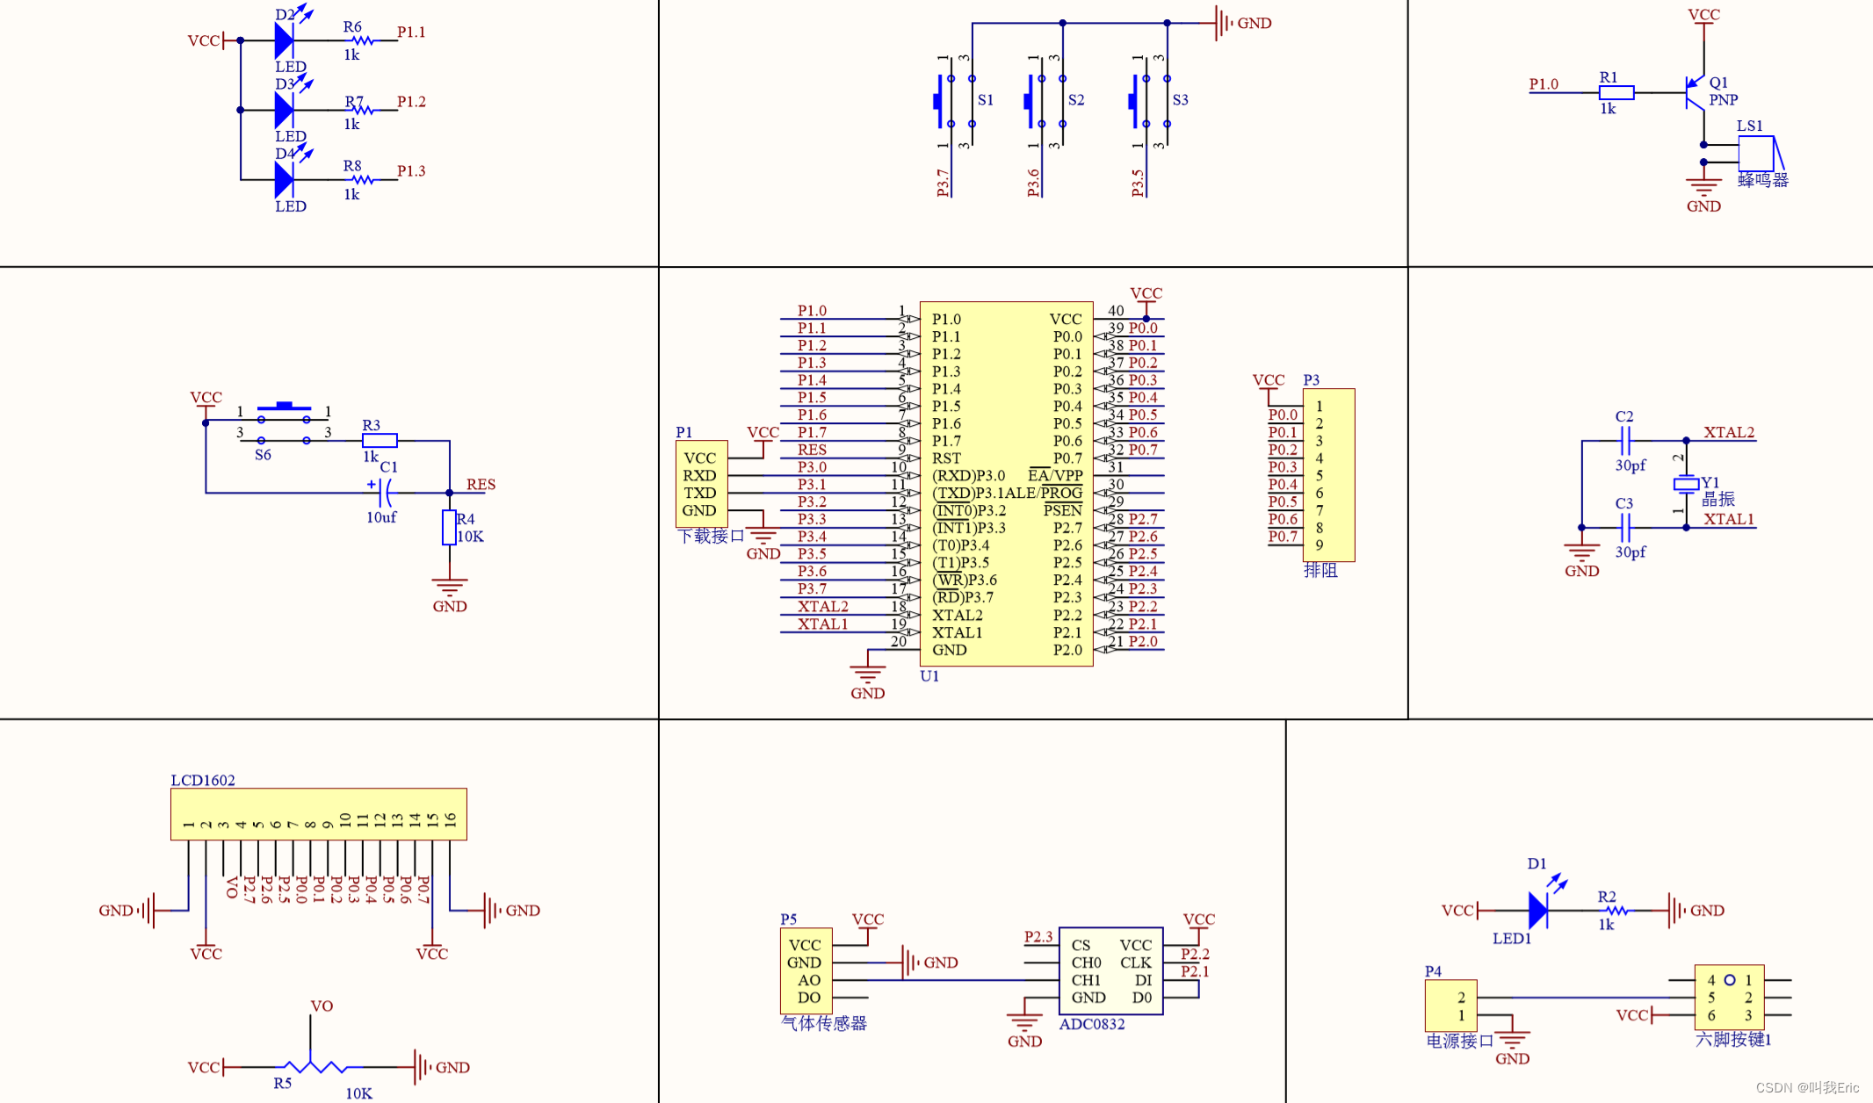Click the P1.0 label left of R1
This screenshot has height=1103, width=1873.
tap(1544, 84)
